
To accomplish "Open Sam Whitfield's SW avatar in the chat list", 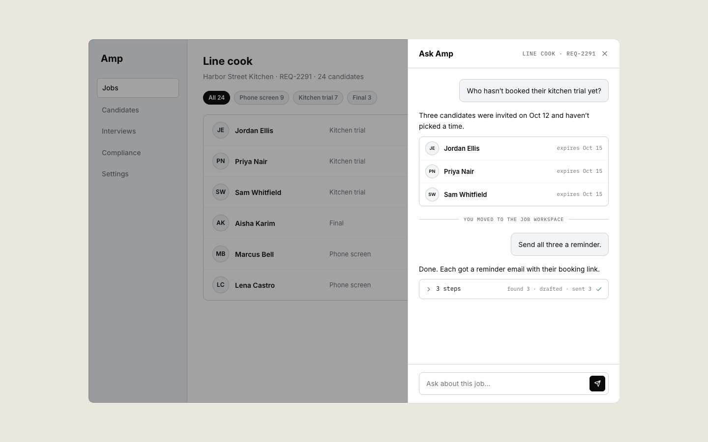I will [x=432, y=194].
